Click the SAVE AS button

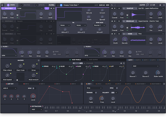point(102,5)
